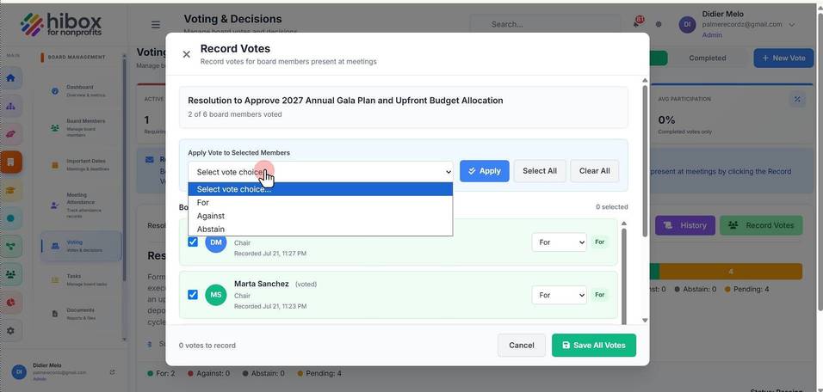Choose Abstain in the vote choice list
This screenshot has width=823, height=392.
(x=321, y=229)
